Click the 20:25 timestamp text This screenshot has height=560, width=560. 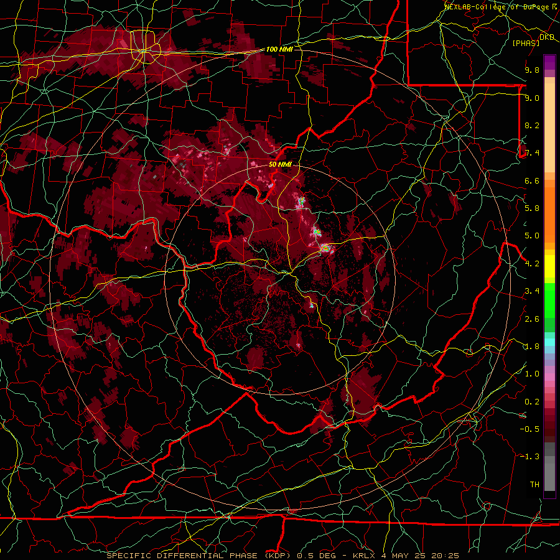pos(446,556)
